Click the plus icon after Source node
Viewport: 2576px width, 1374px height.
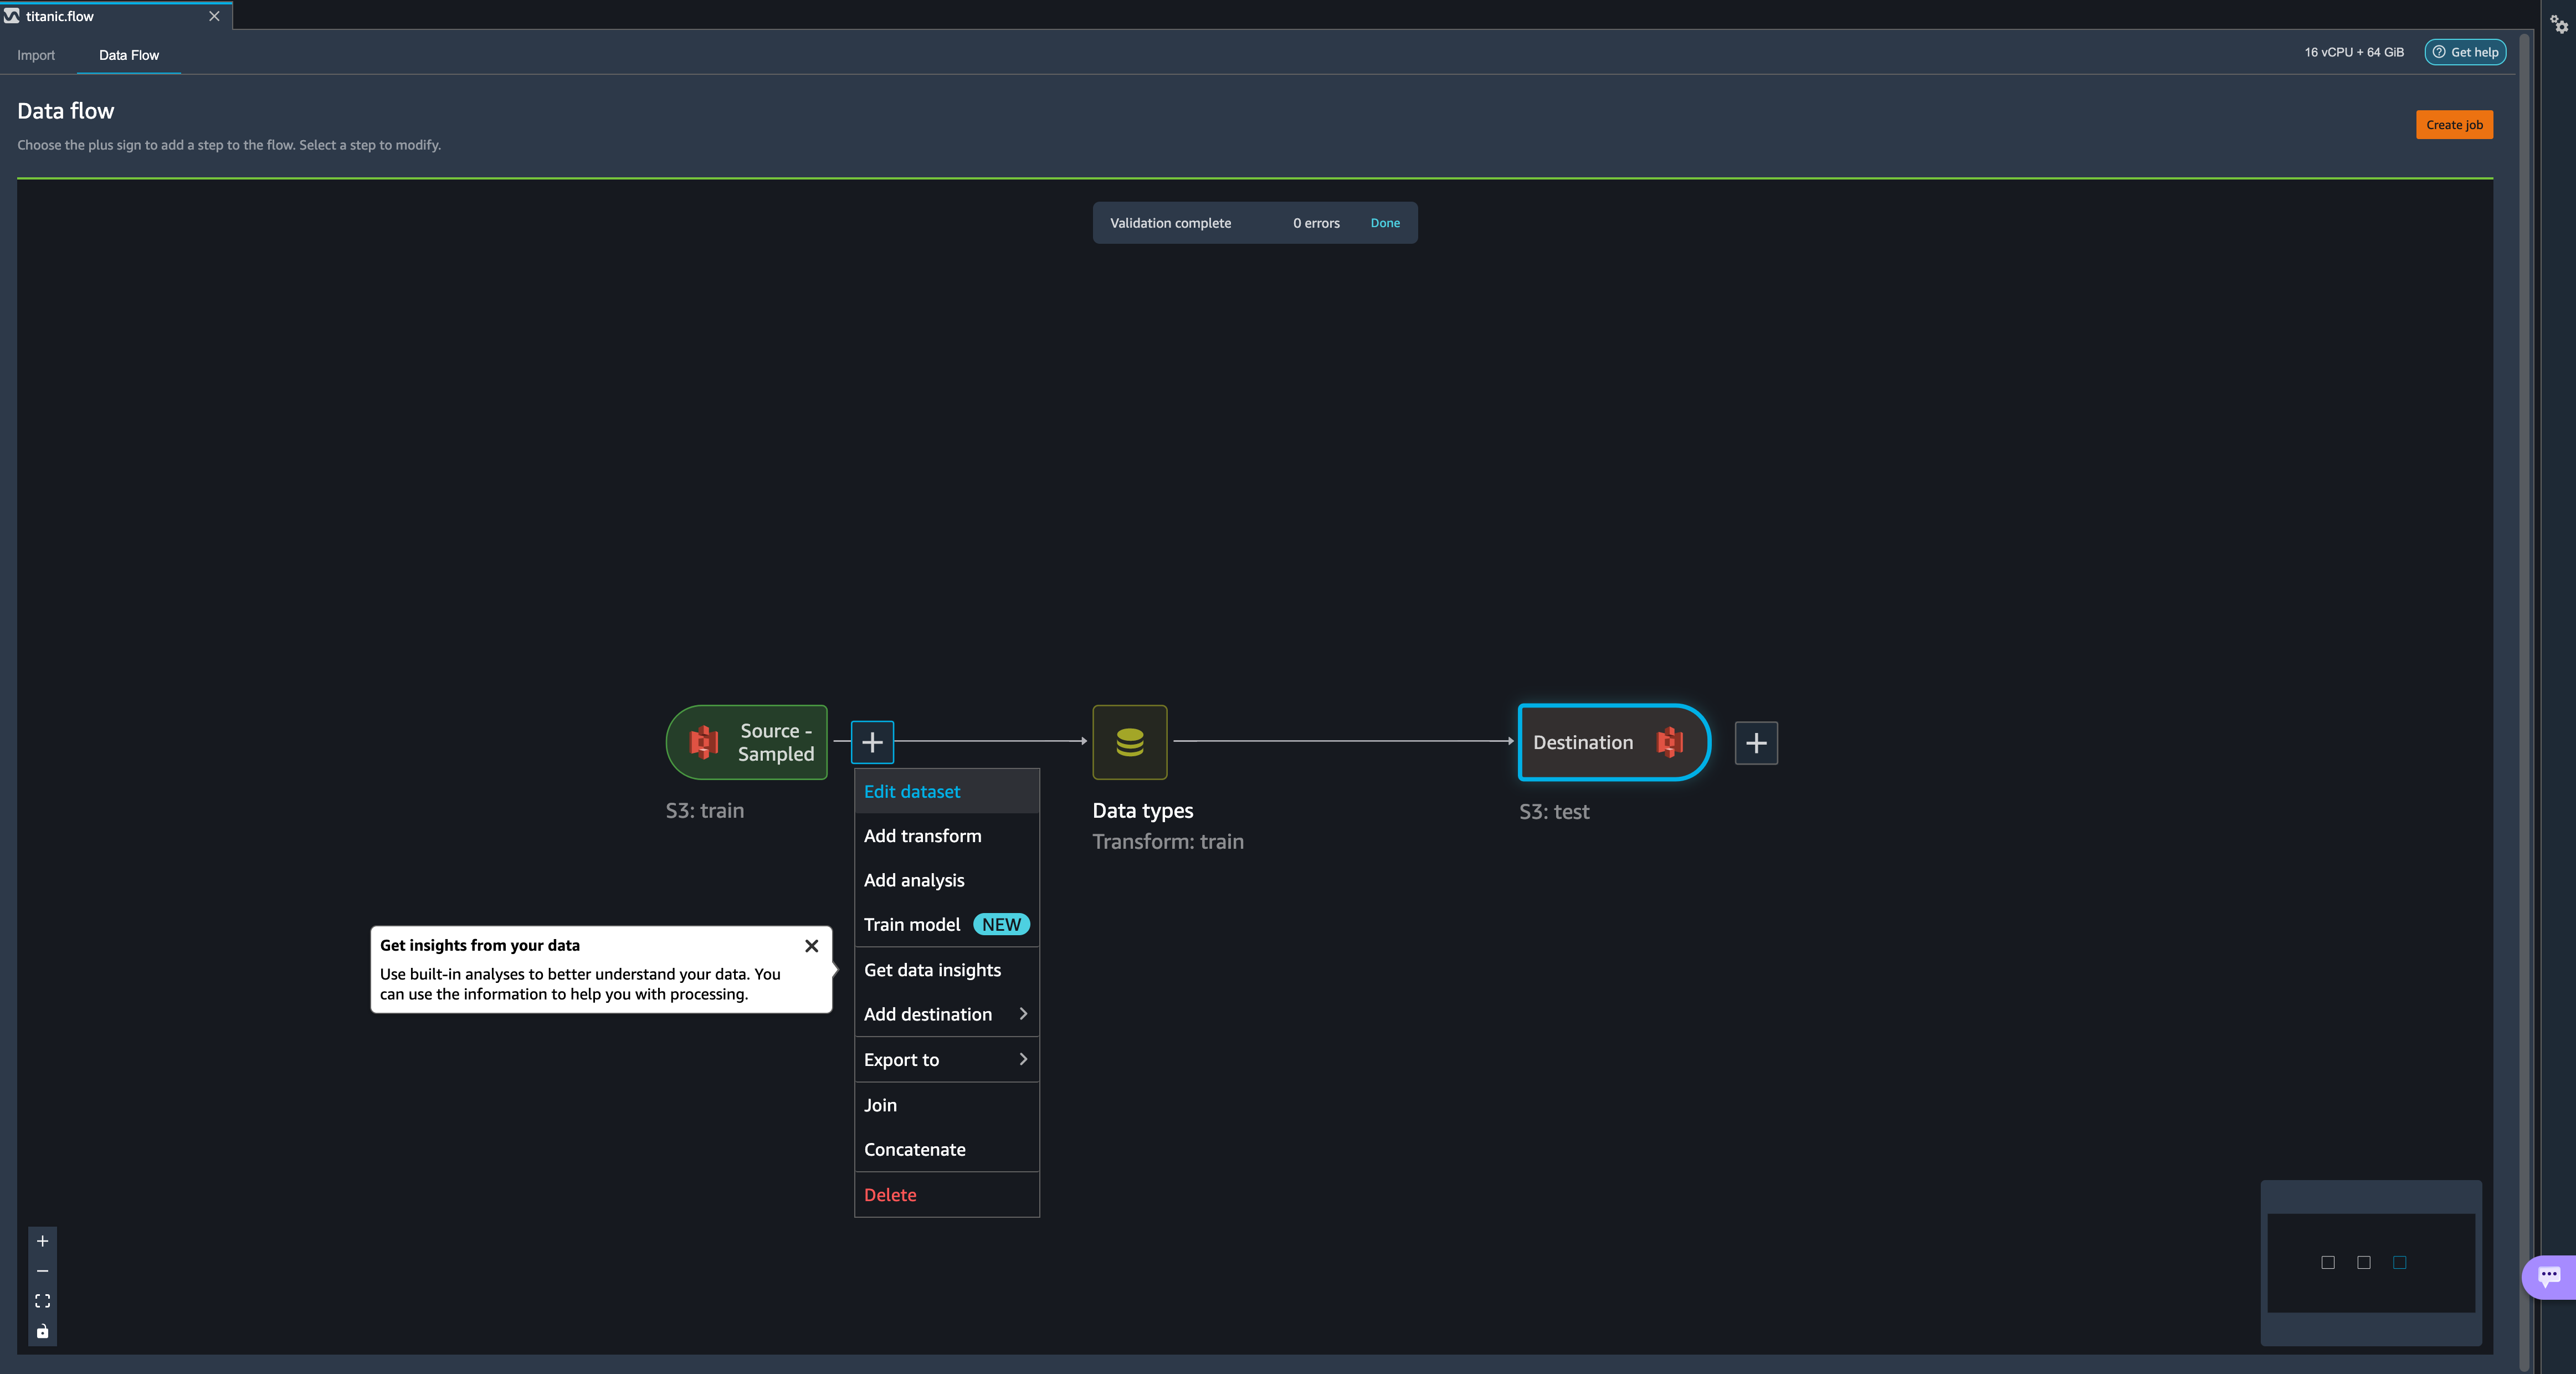click(872, 742)
